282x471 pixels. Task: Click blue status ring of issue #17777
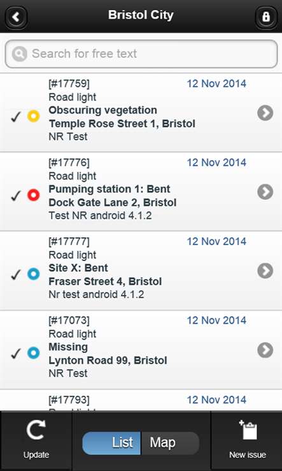(x=34, y=274)
